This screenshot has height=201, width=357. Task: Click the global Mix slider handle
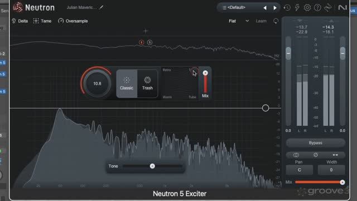(x=342, y=183)
